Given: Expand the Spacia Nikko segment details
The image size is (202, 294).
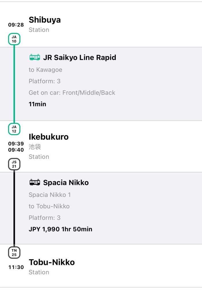Looking at the screenshot, I should point(66,183).
